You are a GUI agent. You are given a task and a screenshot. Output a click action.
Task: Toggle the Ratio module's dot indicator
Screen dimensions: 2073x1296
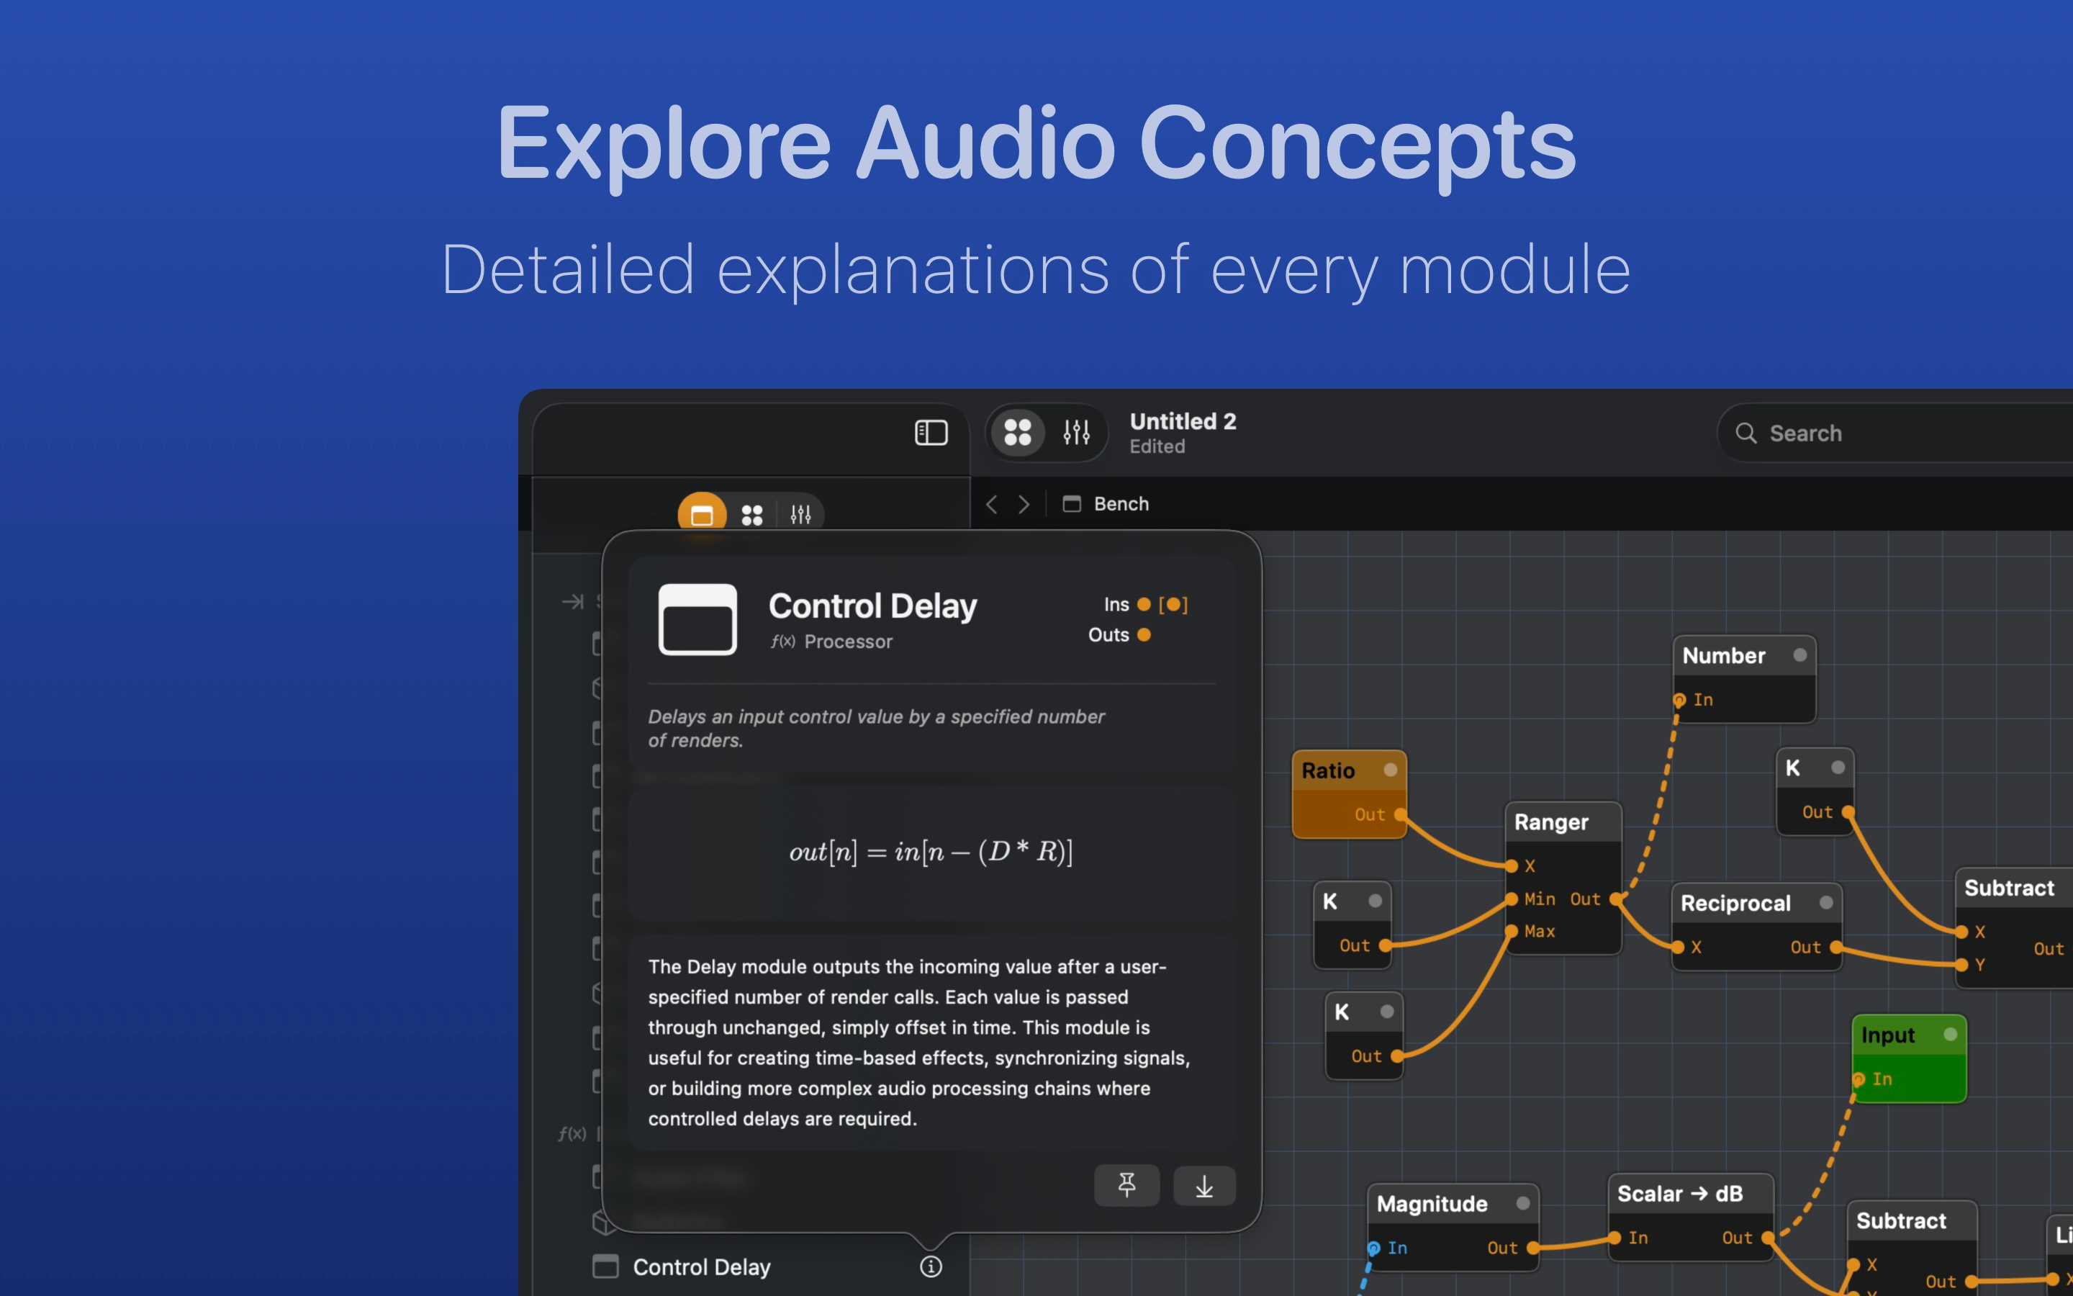[x=1391, y=770]
